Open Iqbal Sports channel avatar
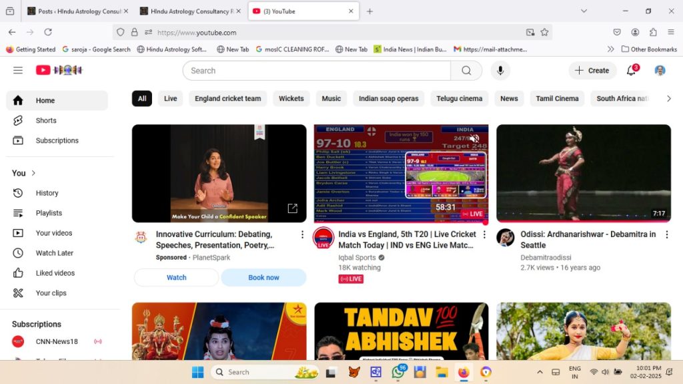The width and height of the screenshot is (683, 384). click(323, 238)
